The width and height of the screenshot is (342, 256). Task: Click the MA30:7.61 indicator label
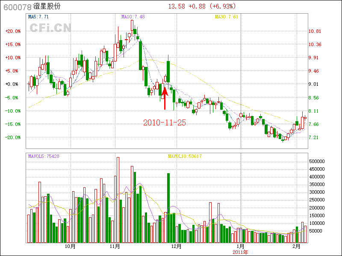pos(226,17)
